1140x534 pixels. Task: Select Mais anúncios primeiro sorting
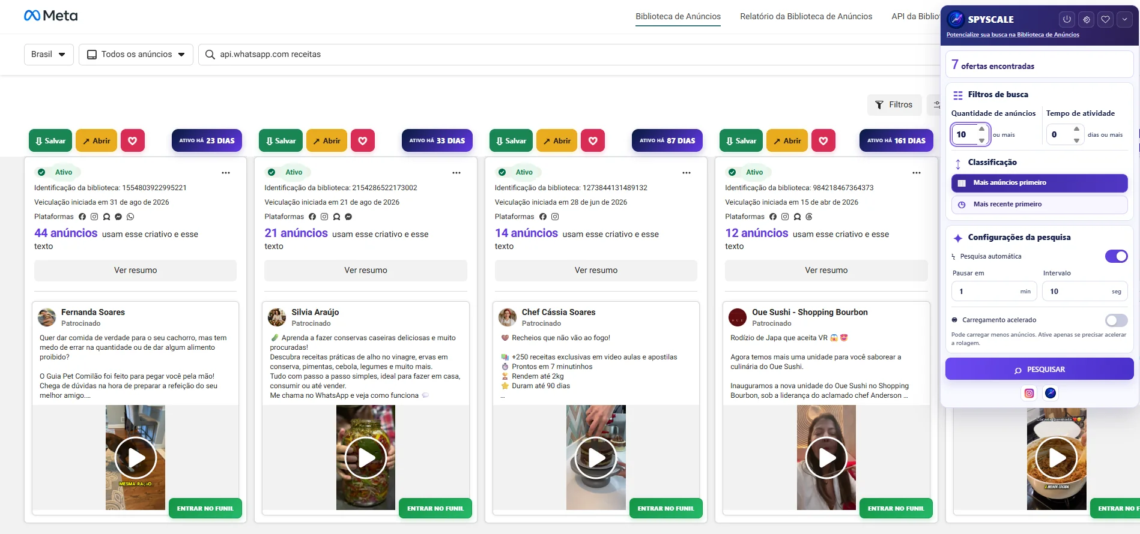1040,183
